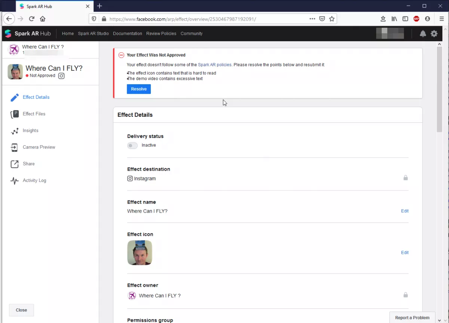Click the site security padlock icon
449x323 pixels.
point(104,19)
